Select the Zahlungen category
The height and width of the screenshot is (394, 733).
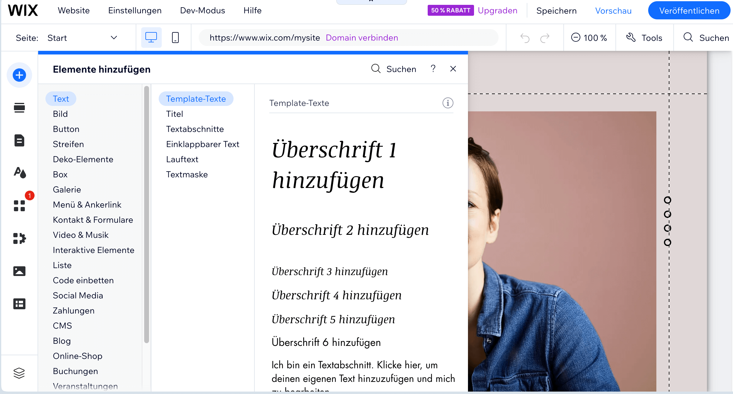pos(74,310)
